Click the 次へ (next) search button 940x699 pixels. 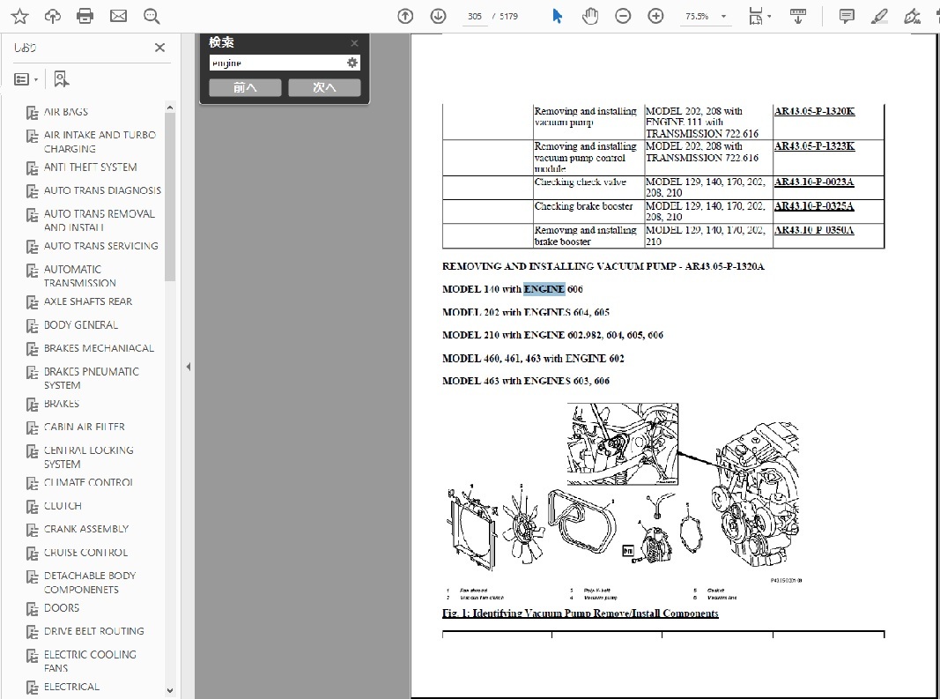[x=324, y=87]
